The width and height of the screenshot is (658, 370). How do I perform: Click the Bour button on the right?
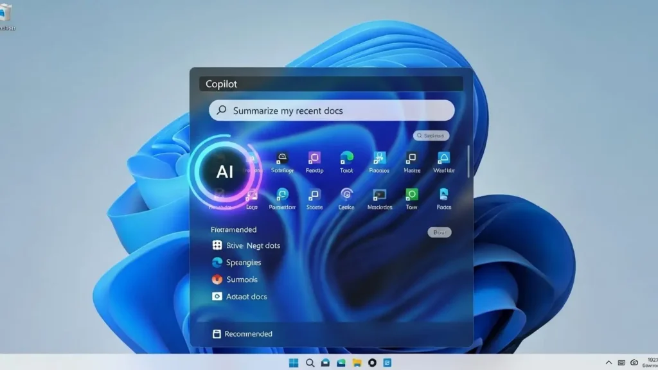point(440,232)
